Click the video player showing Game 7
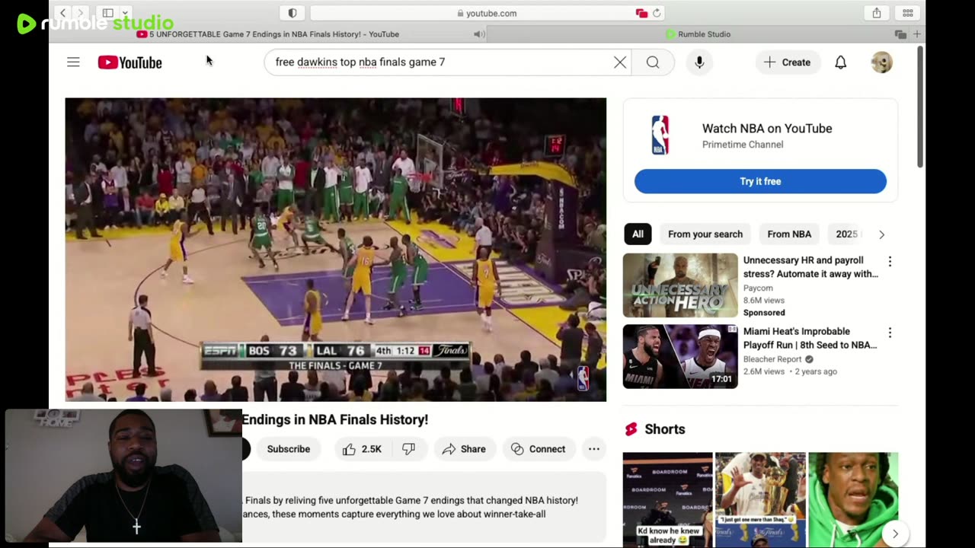This screenshot has width=975, height=548. [336, 250]
